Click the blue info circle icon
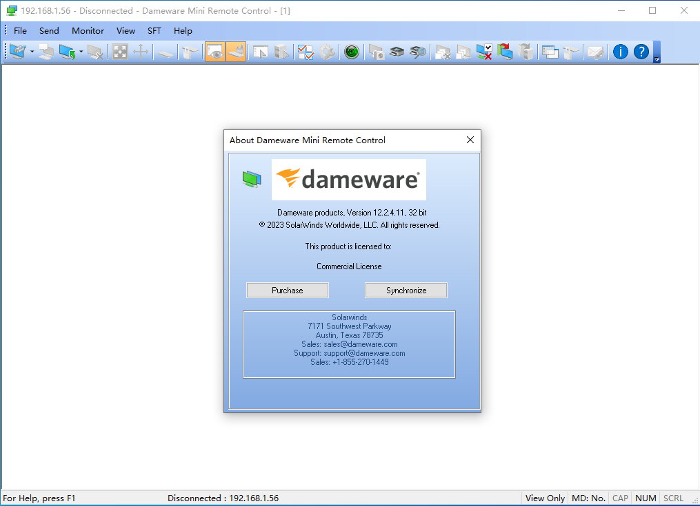 point(621,52)
